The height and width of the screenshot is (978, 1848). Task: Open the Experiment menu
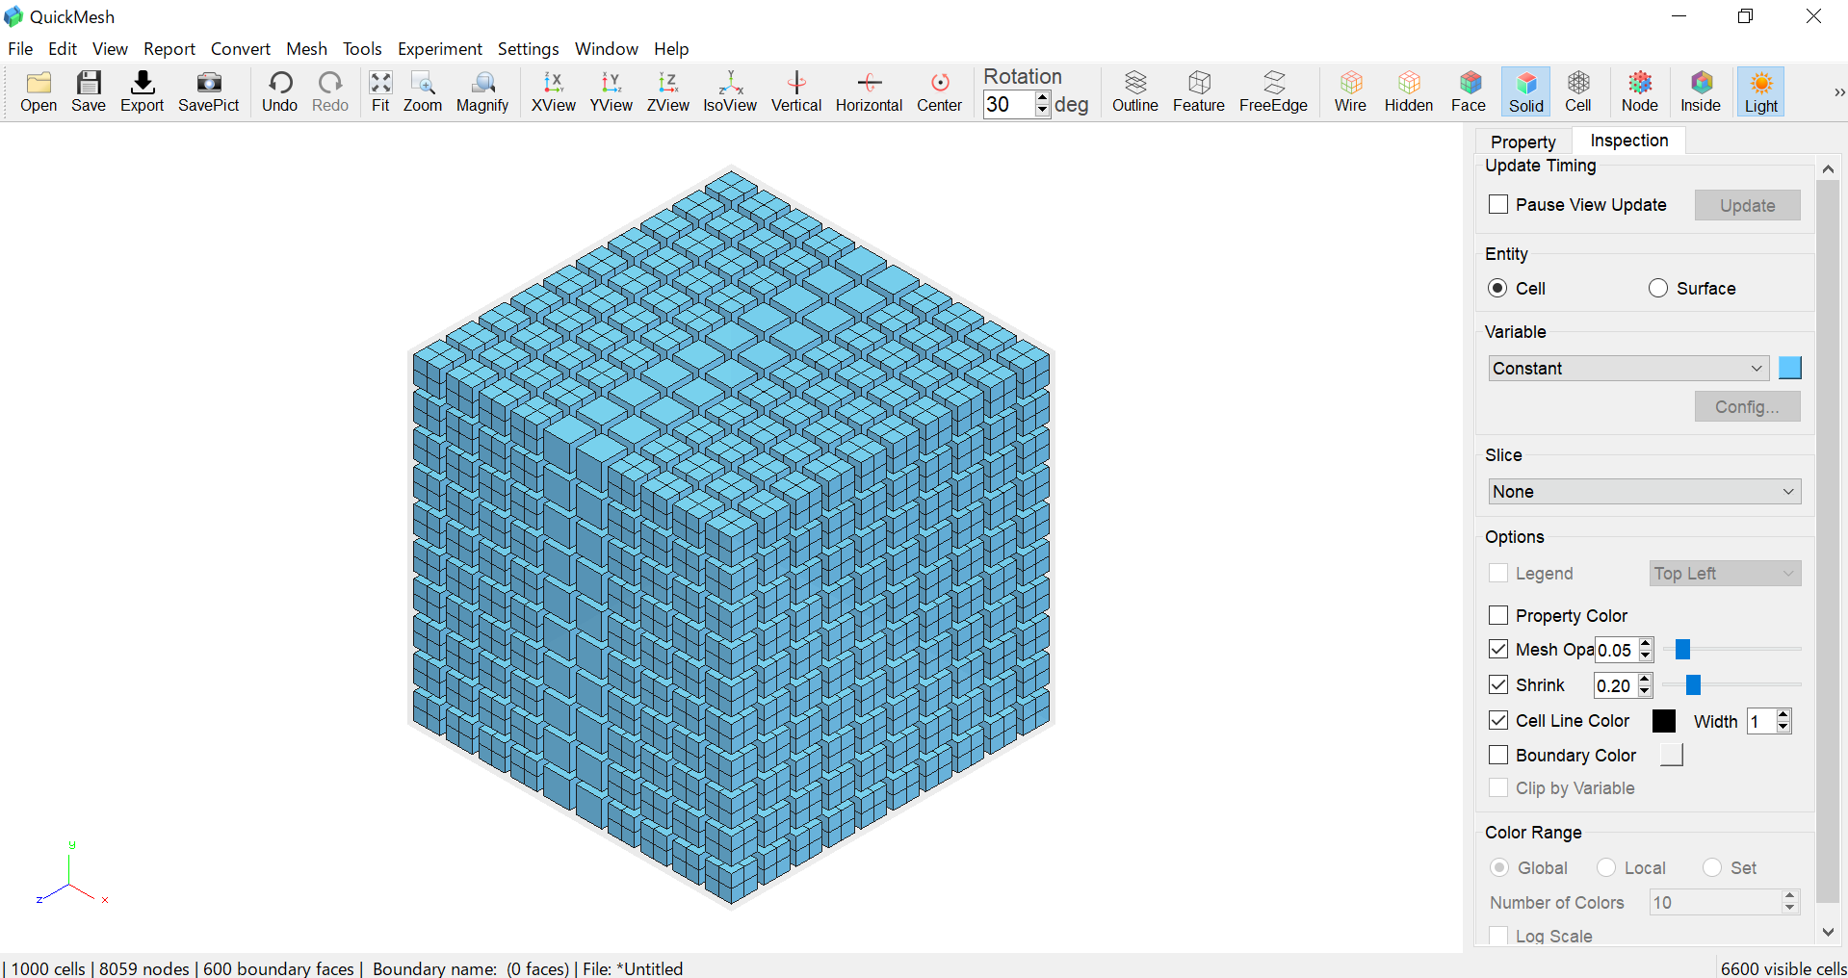440,48
